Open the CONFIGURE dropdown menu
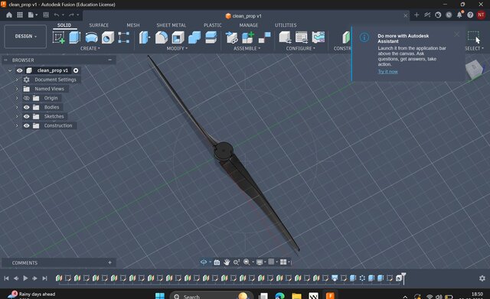 pyautogui.click(x=301, y=48)
